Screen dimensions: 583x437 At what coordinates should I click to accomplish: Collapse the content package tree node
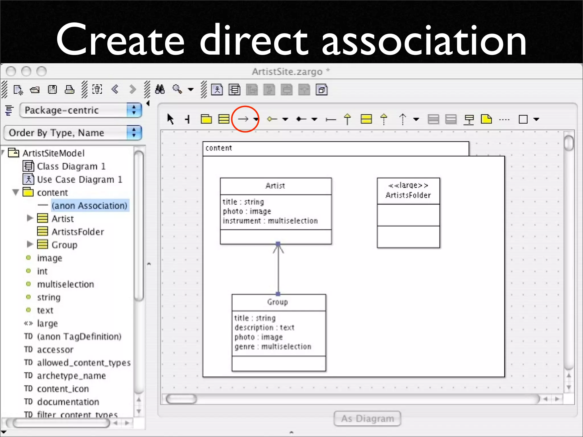16,193
